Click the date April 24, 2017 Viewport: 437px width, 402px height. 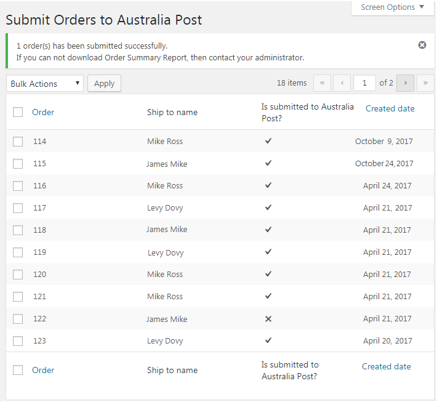click(387, 186)
